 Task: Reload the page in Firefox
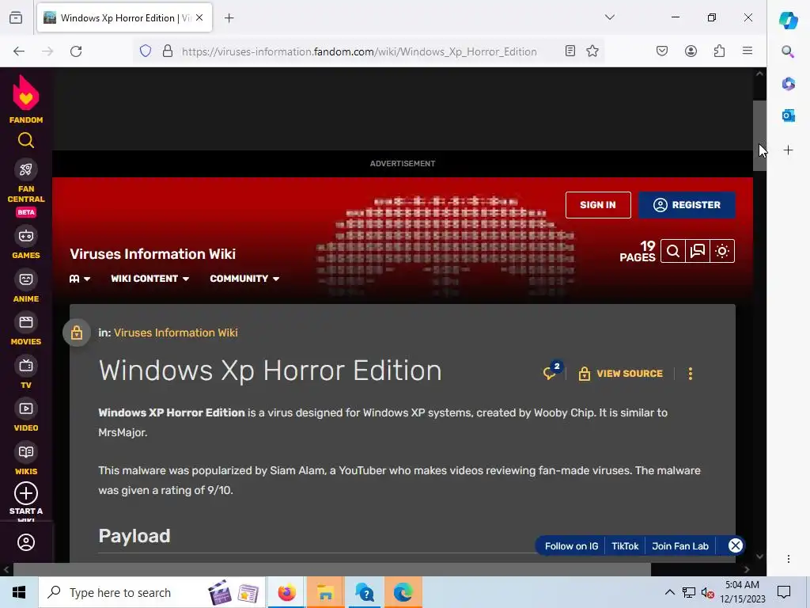point(76,51)
